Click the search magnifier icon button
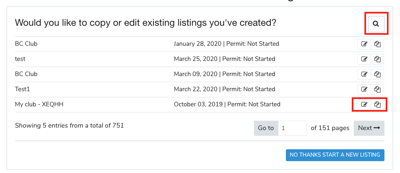This screenshot has width=400, height=173. (376, 24)
